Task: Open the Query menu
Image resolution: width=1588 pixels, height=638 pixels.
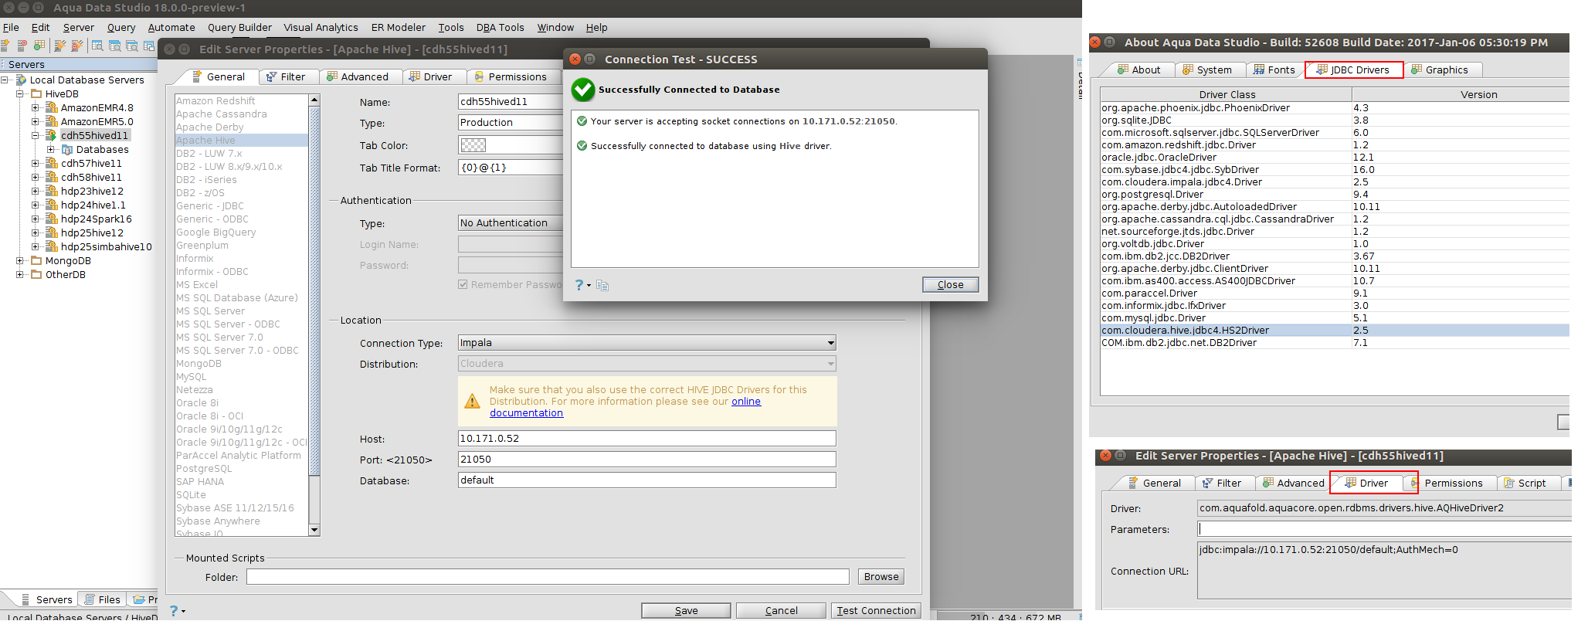Action: tap(121, 27)
